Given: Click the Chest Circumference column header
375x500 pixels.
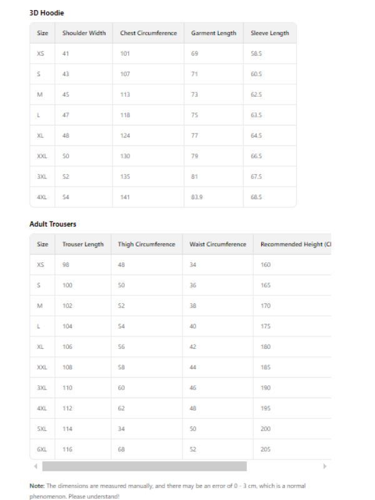Looking at the screenshot, I should [x=148, y=33].
